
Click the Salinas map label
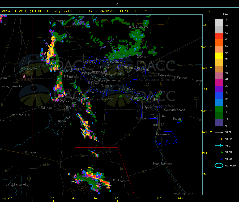tap(46, 108)
